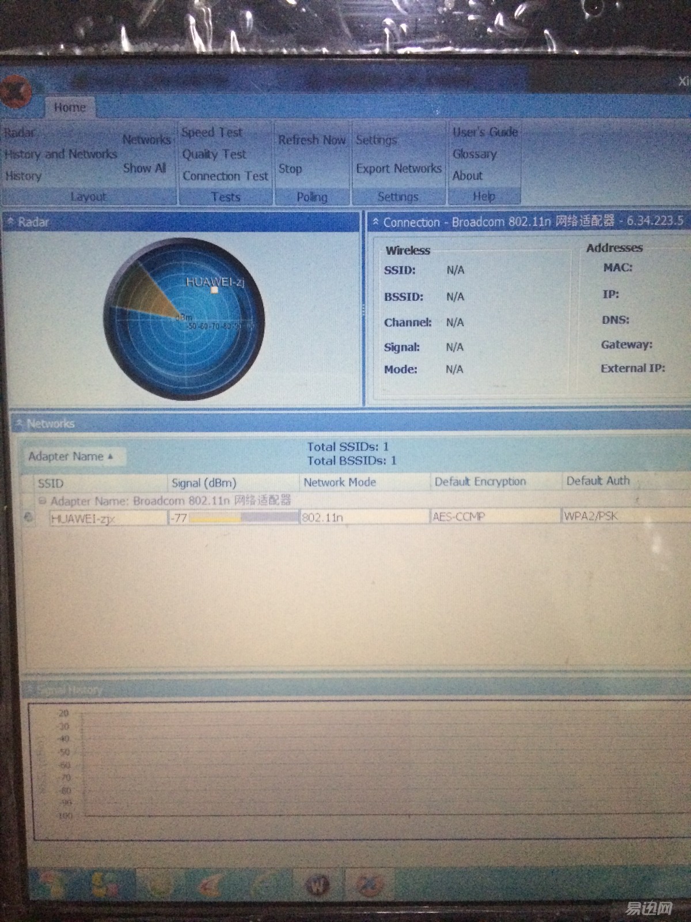Start the Quality Test

(x=214, y=154)
